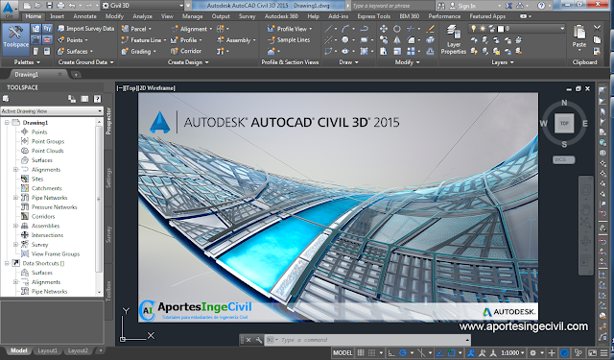614x360 pixels.
Task: Toggle MODEL space button in status bar
Action: tap(342, 353)
